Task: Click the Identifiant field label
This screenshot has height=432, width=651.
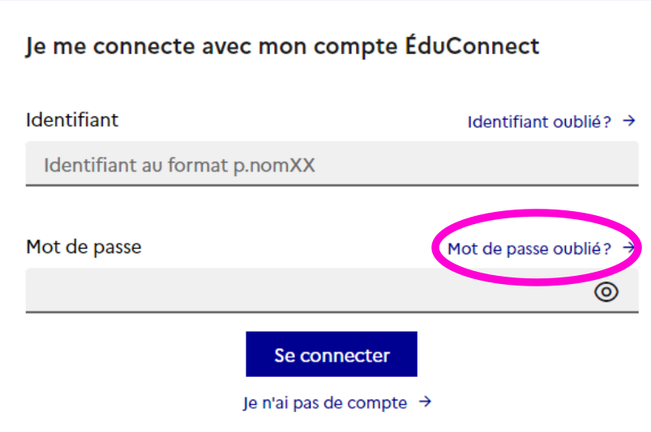Action: coord(72,120)
